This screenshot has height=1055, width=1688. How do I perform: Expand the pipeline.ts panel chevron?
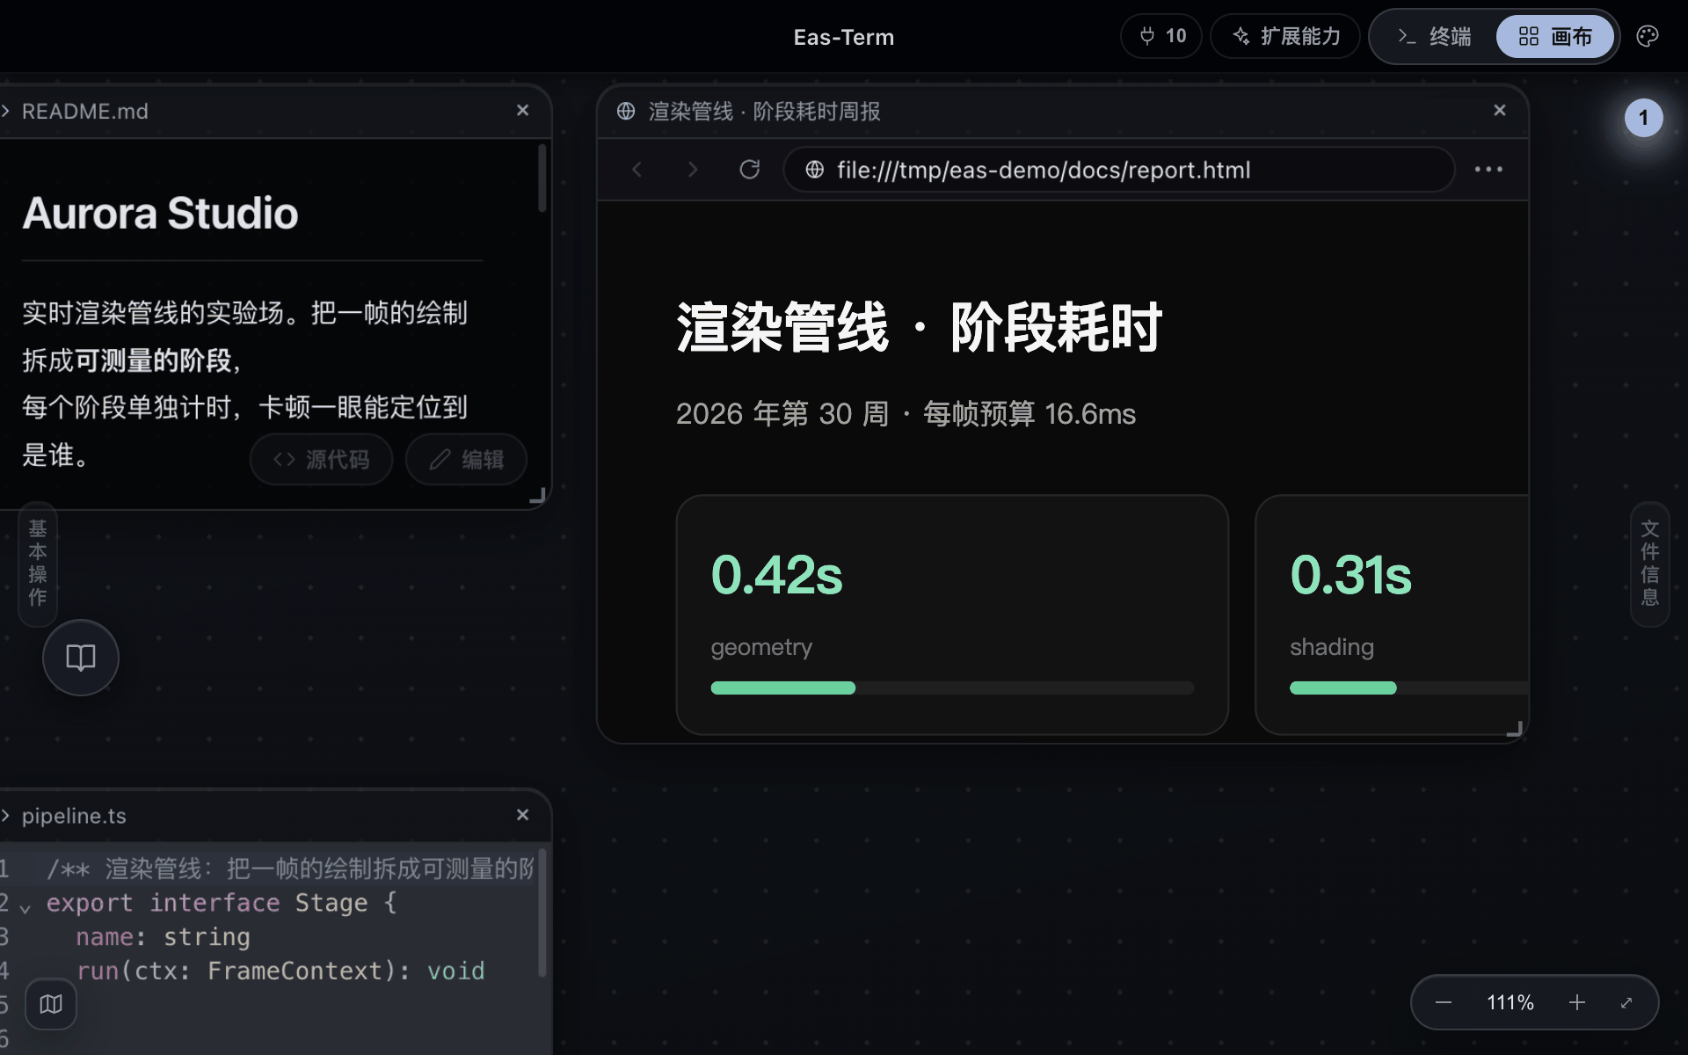(5, 816)
